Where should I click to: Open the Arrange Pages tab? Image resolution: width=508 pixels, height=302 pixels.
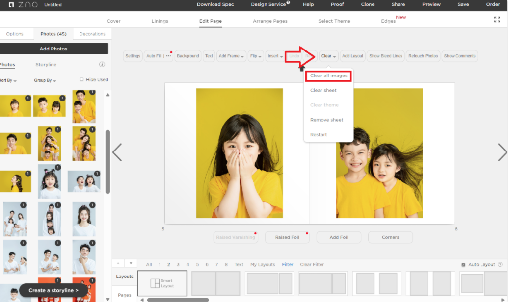[270, 21]
